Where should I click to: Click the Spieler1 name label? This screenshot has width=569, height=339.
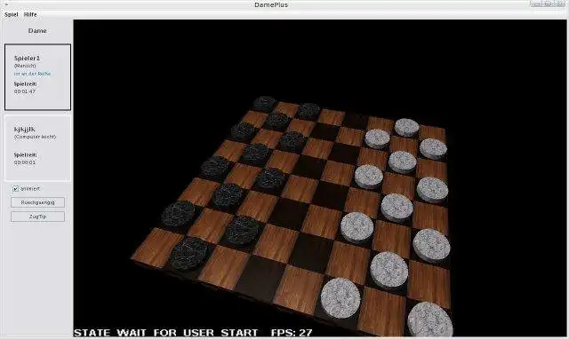point(27,58)
